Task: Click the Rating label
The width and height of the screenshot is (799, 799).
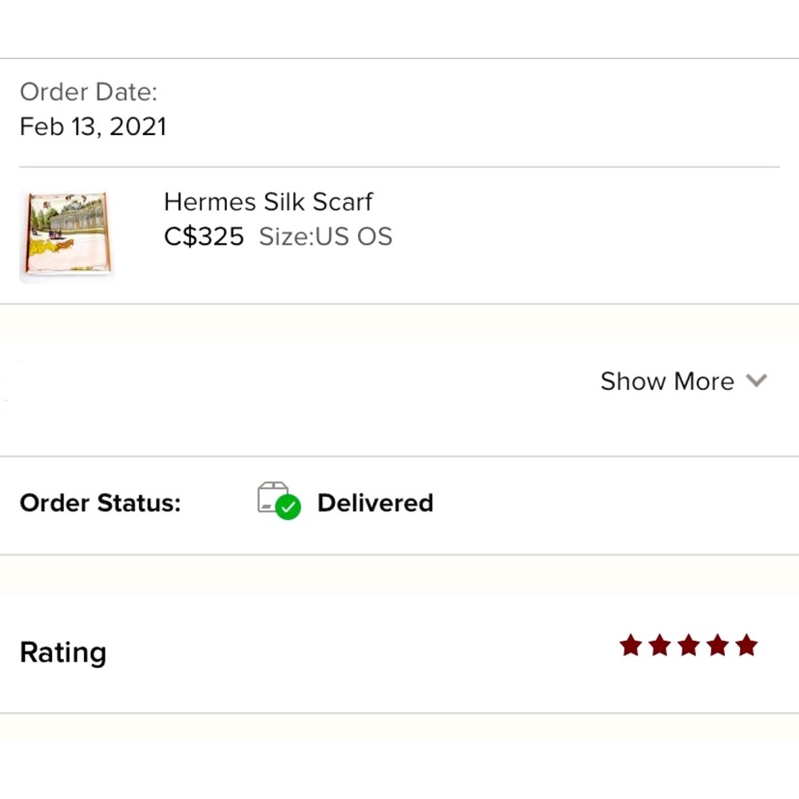Action: pyautogui.click(x=62, y=652)
